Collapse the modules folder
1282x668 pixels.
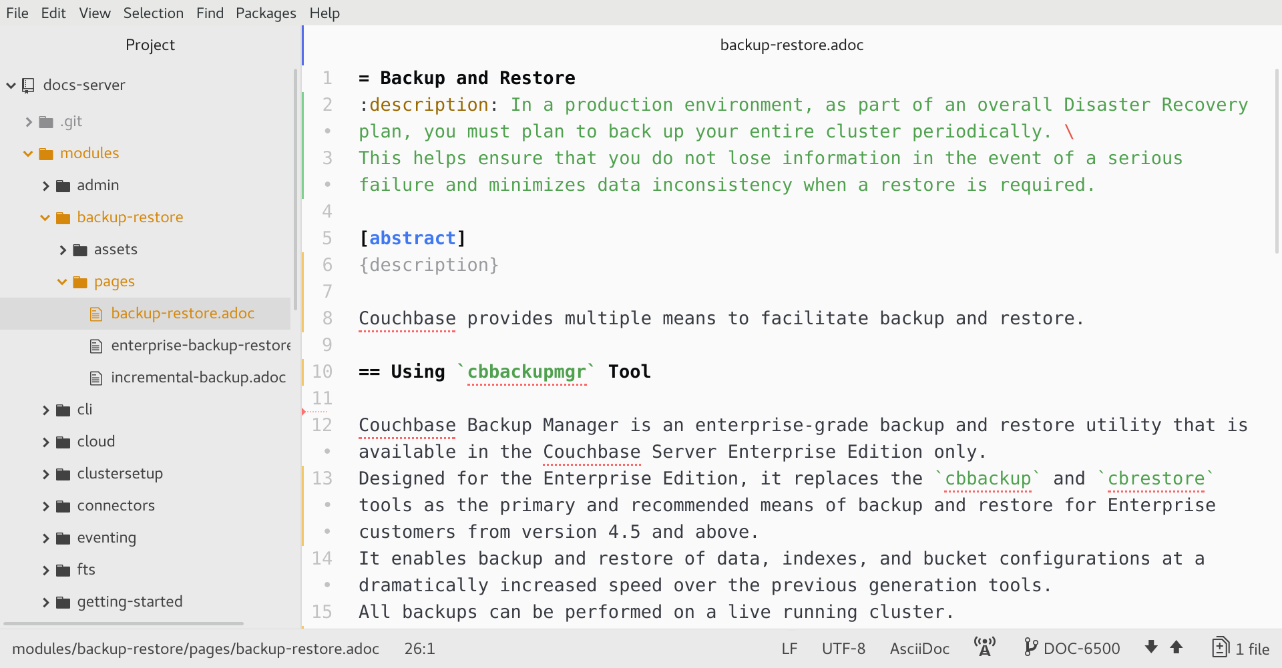coord(28,153)
